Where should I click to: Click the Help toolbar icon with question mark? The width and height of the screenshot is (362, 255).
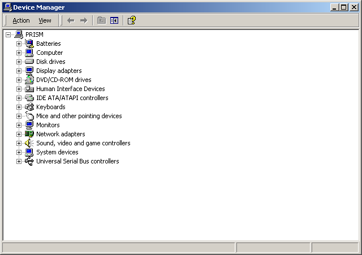(131, 20)
